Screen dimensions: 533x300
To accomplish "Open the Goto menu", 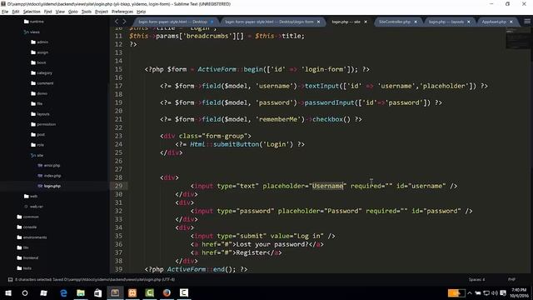I will (x=72, y=12).
